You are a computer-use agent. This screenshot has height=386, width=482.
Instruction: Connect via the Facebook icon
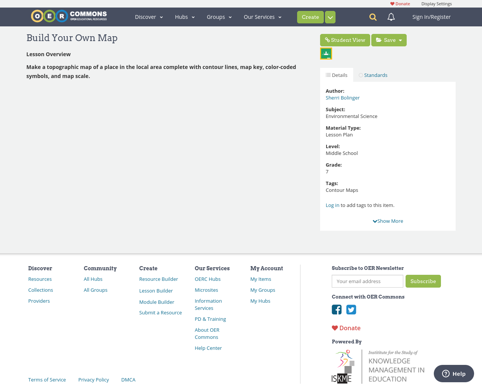[336, 309]
